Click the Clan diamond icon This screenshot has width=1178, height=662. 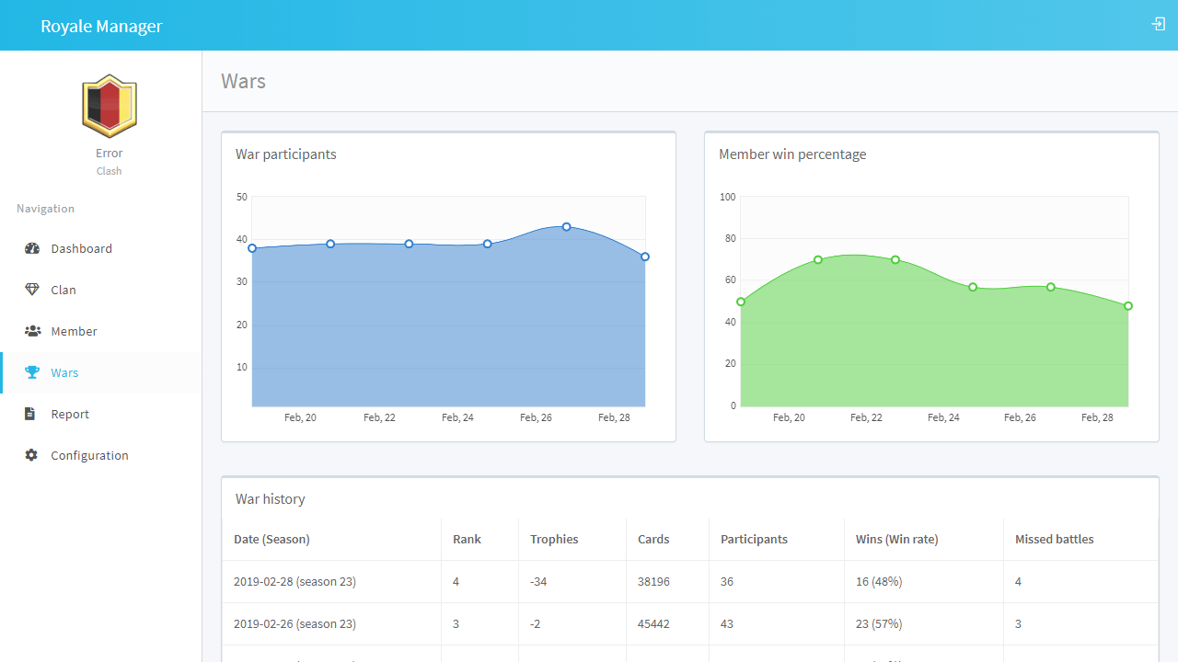tap(32, 290)
